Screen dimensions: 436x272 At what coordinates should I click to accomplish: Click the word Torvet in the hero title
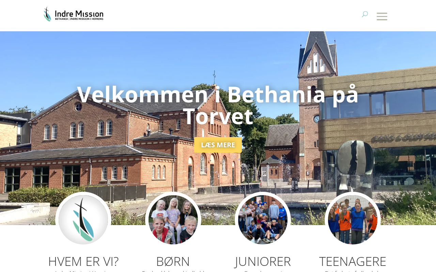click(x=218, y=117)
